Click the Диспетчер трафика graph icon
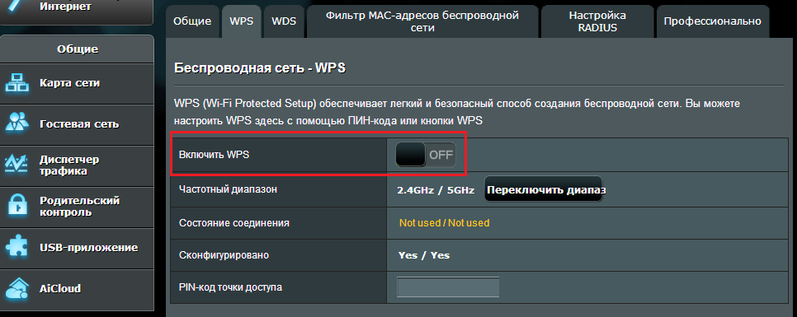 [x=17, y=165]
